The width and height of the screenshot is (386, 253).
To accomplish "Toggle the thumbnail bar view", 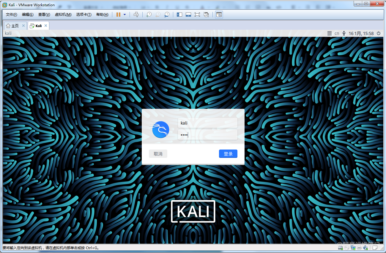I will 188,15.
